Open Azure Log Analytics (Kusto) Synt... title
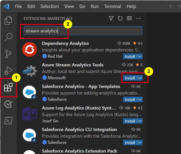This screenshot has width=181, height=154. (79, 108)
